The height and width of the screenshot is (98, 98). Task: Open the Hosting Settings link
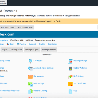(80, 61)
